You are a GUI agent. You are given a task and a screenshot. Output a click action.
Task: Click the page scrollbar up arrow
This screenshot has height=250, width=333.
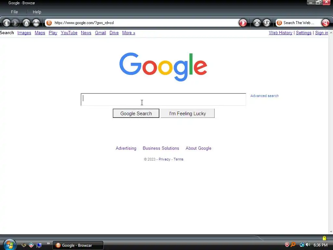(x=331, y=33)
